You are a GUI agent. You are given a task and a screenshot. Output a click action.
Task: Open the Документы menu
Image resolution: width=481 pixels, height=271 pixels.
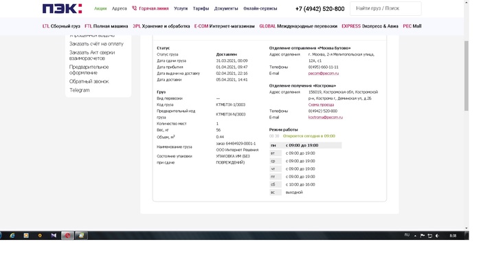[x=226, y=8]
